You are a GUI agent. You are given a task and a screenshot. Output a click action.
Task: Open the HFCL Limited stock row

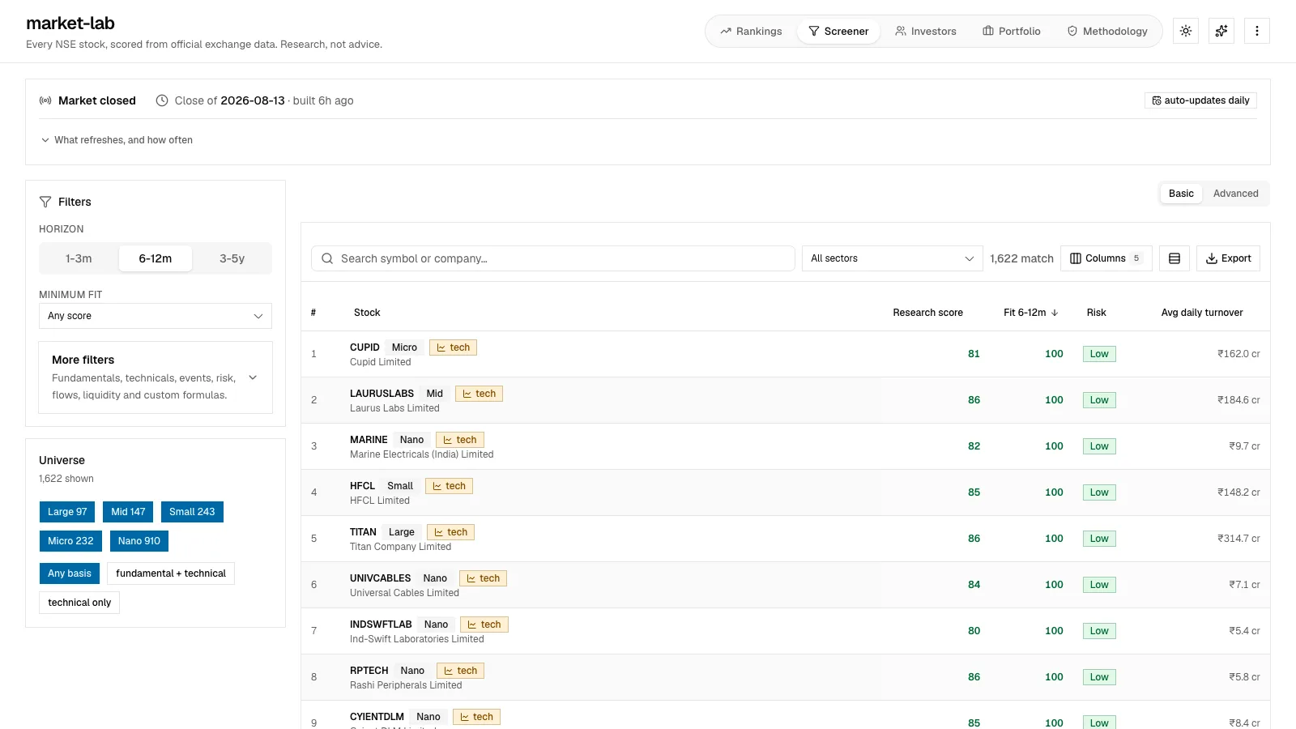click(x=786, y=492)
